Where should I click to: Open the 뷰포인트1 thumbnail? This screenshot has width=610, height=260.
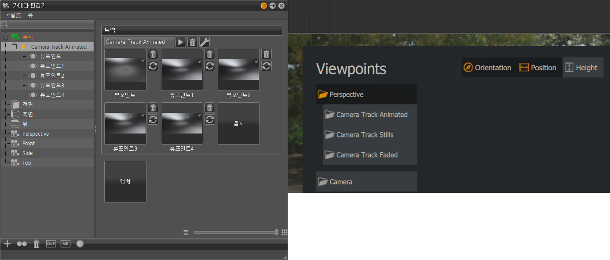pyautogui.click(x=182, y=70)
